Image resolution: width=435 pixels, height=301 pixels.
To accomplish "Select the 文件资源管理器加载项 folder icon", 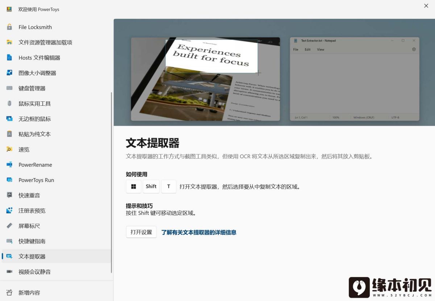I will pos(9,42).
